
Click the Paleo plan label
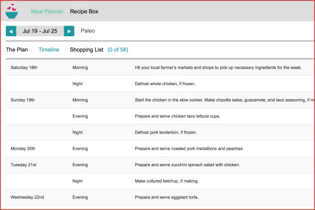[87, 31]
